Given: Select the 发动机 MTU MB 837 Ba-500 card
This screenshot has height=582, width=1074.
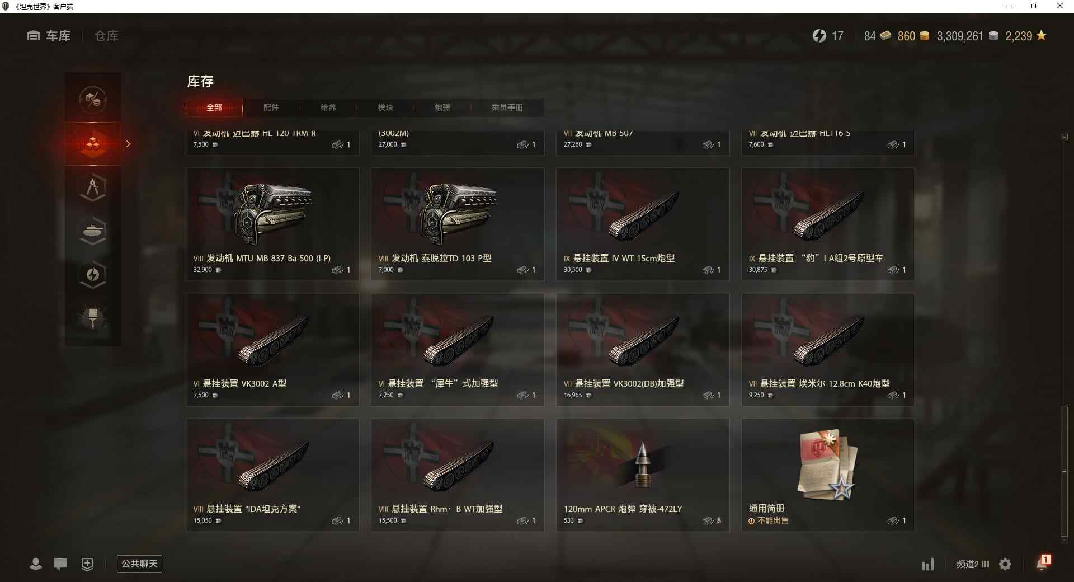Looking at the screenshot, I should click(x=272, y=224).
